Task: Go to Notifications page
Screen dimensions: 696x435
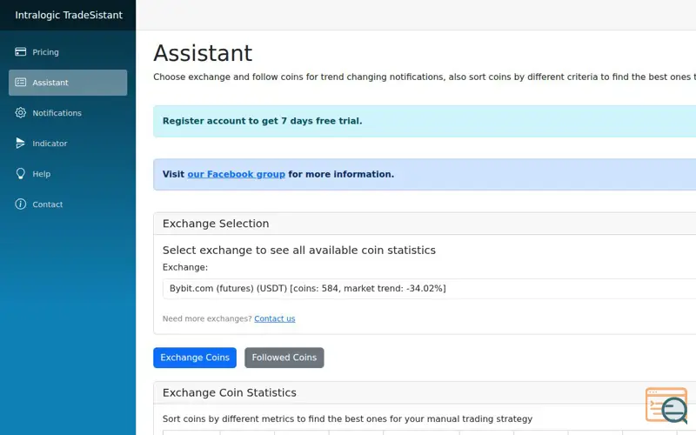Action: [68, 113]
